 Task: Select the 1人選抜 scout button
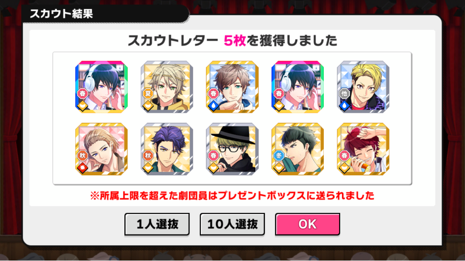click(157, 224)
